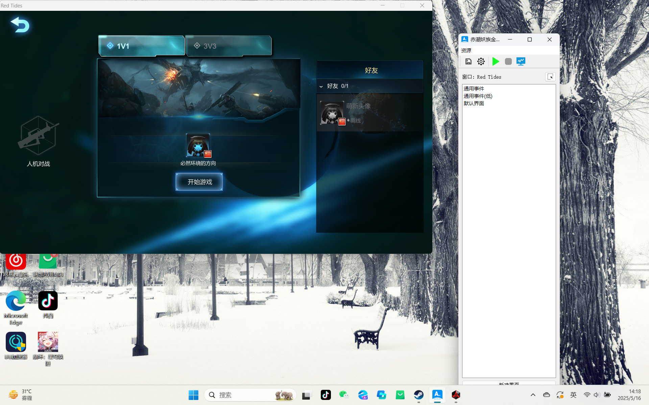This screenshot has height=405, width=649.
Task: Select the player avatar 必然环绕的方向
Action: coord(198,145)
